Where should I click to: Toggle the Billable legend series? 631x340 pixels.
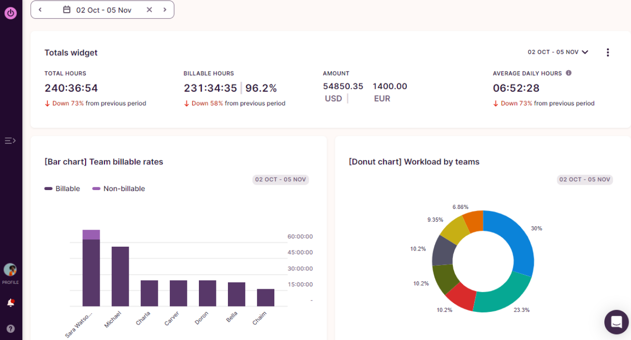(x=62, y=189)
